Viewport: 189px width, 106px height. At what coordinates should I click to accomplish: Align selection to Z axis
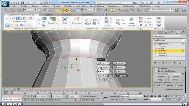(x=150, y=25)
